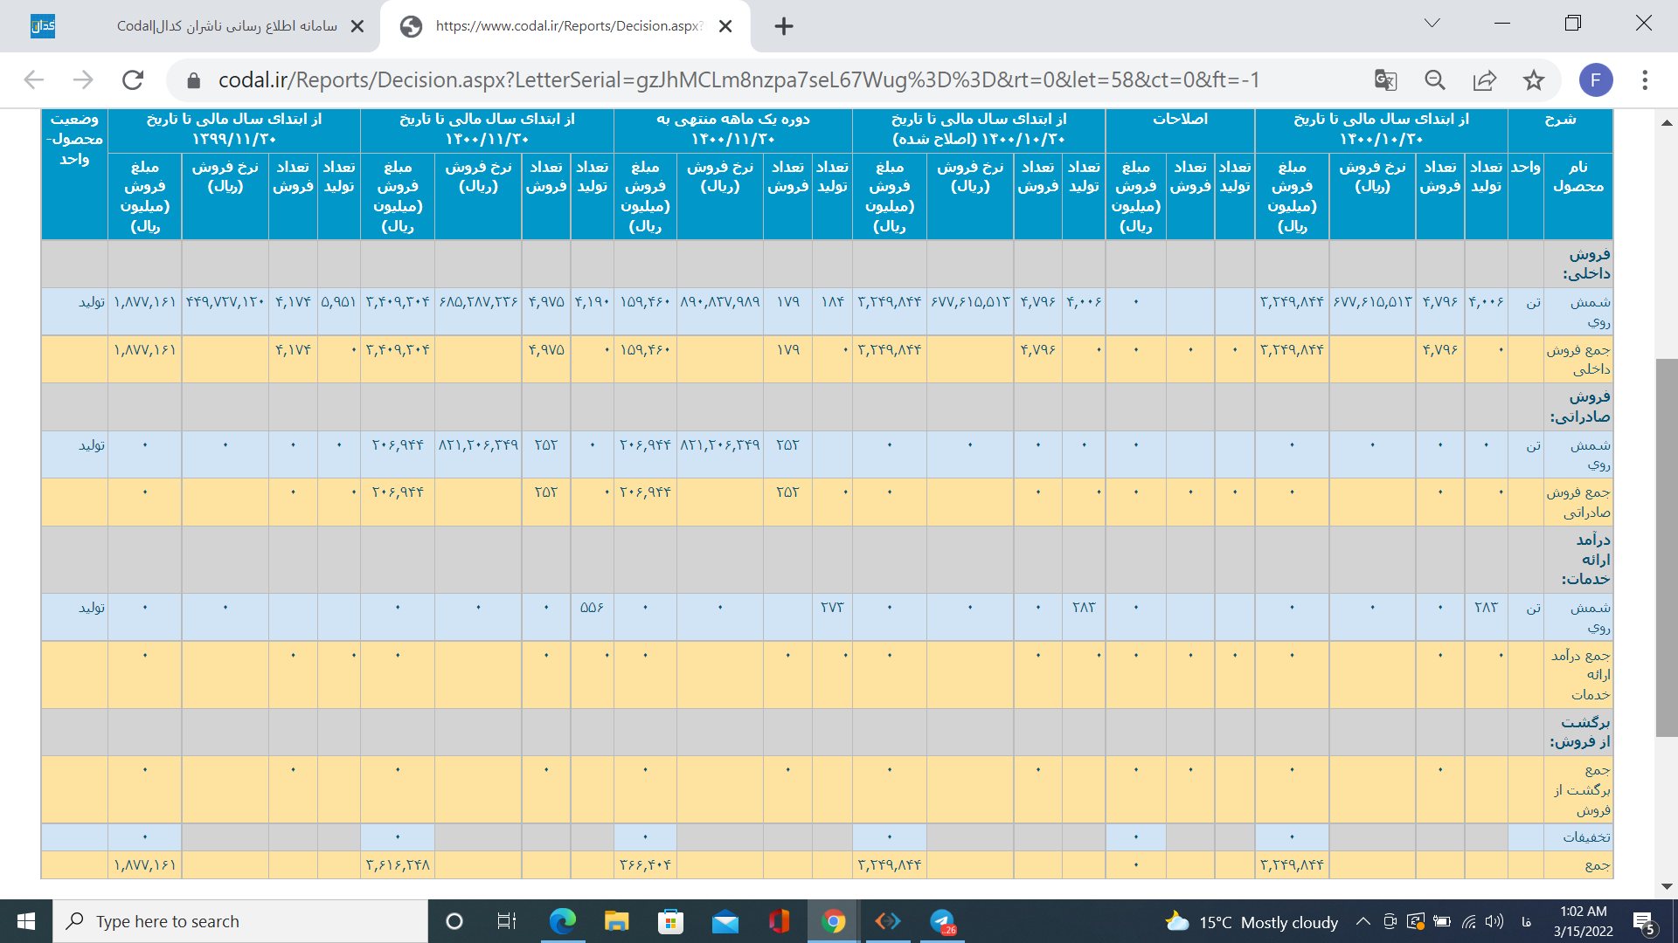Open the Google Translate icon in address bar
The width and height of the screenshot is (1678, 943).
pyautogui.click(x=1385, y=80)
